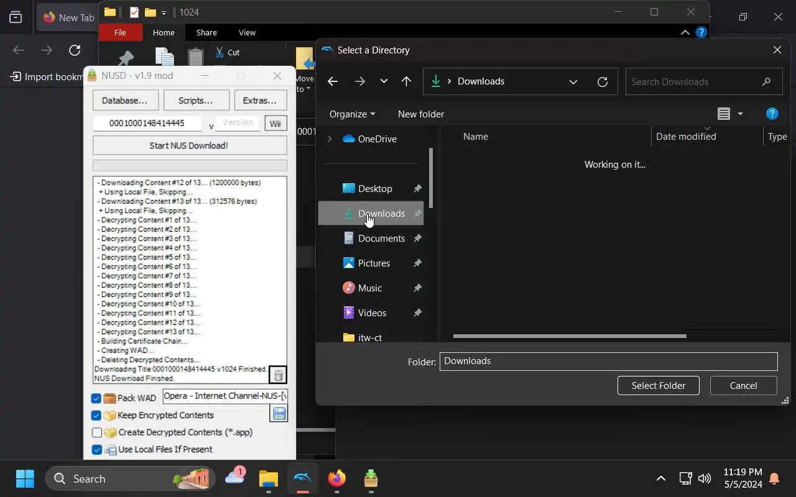This screenshot has width=796, height=497.
Task: Open File Explorer from the taskbar
Action: pos(268,478)
